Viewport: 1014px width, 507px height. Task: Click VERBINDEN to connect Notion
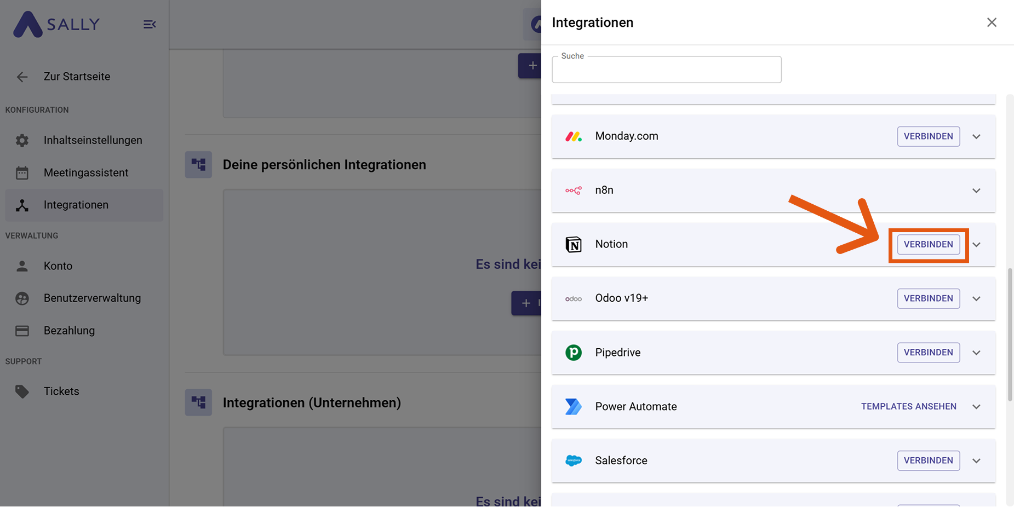928,244
